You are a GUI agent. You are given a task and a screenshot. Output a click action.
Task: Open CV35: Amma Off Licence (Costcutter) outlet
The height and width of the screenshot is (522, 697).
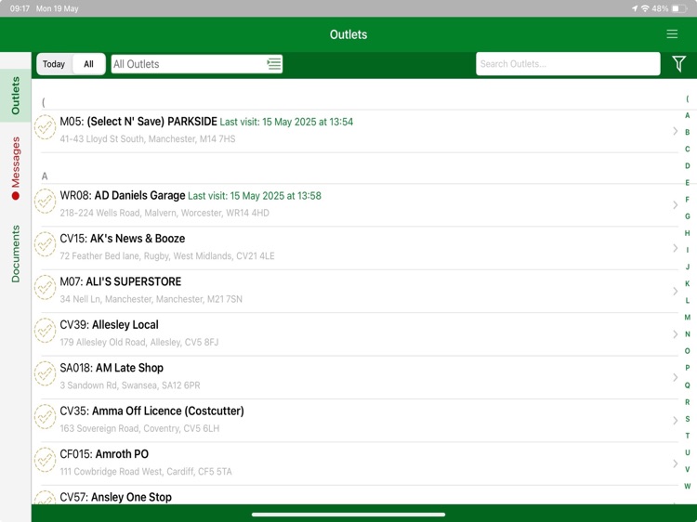[354, 421]
